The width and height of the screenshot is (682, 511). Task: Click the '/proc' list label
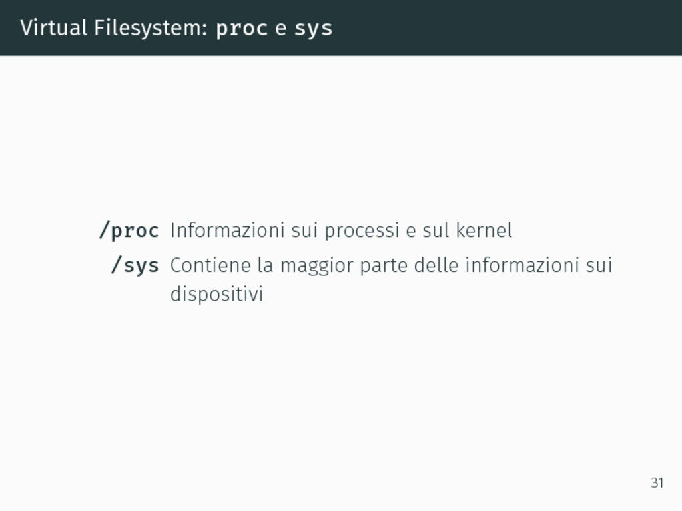coord(129,230)
